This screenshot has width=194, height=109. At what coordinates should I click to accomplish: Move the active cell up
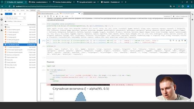click(173, 41)
